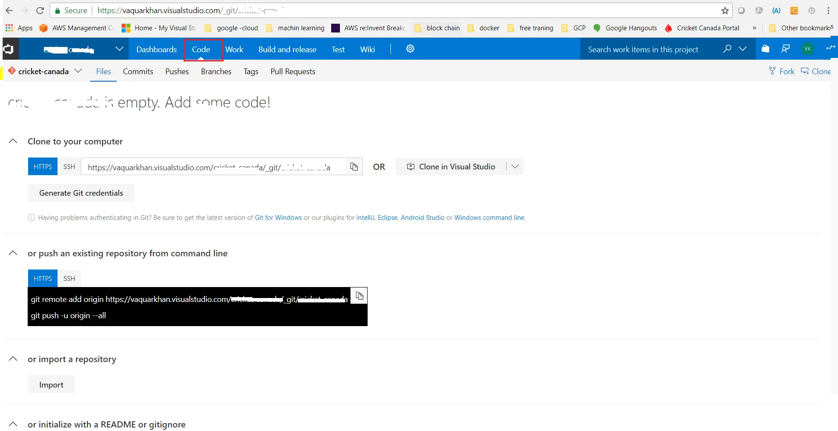Switch to the Pushes tab
This screenshot has width=838, height=431.
(177, 72)
